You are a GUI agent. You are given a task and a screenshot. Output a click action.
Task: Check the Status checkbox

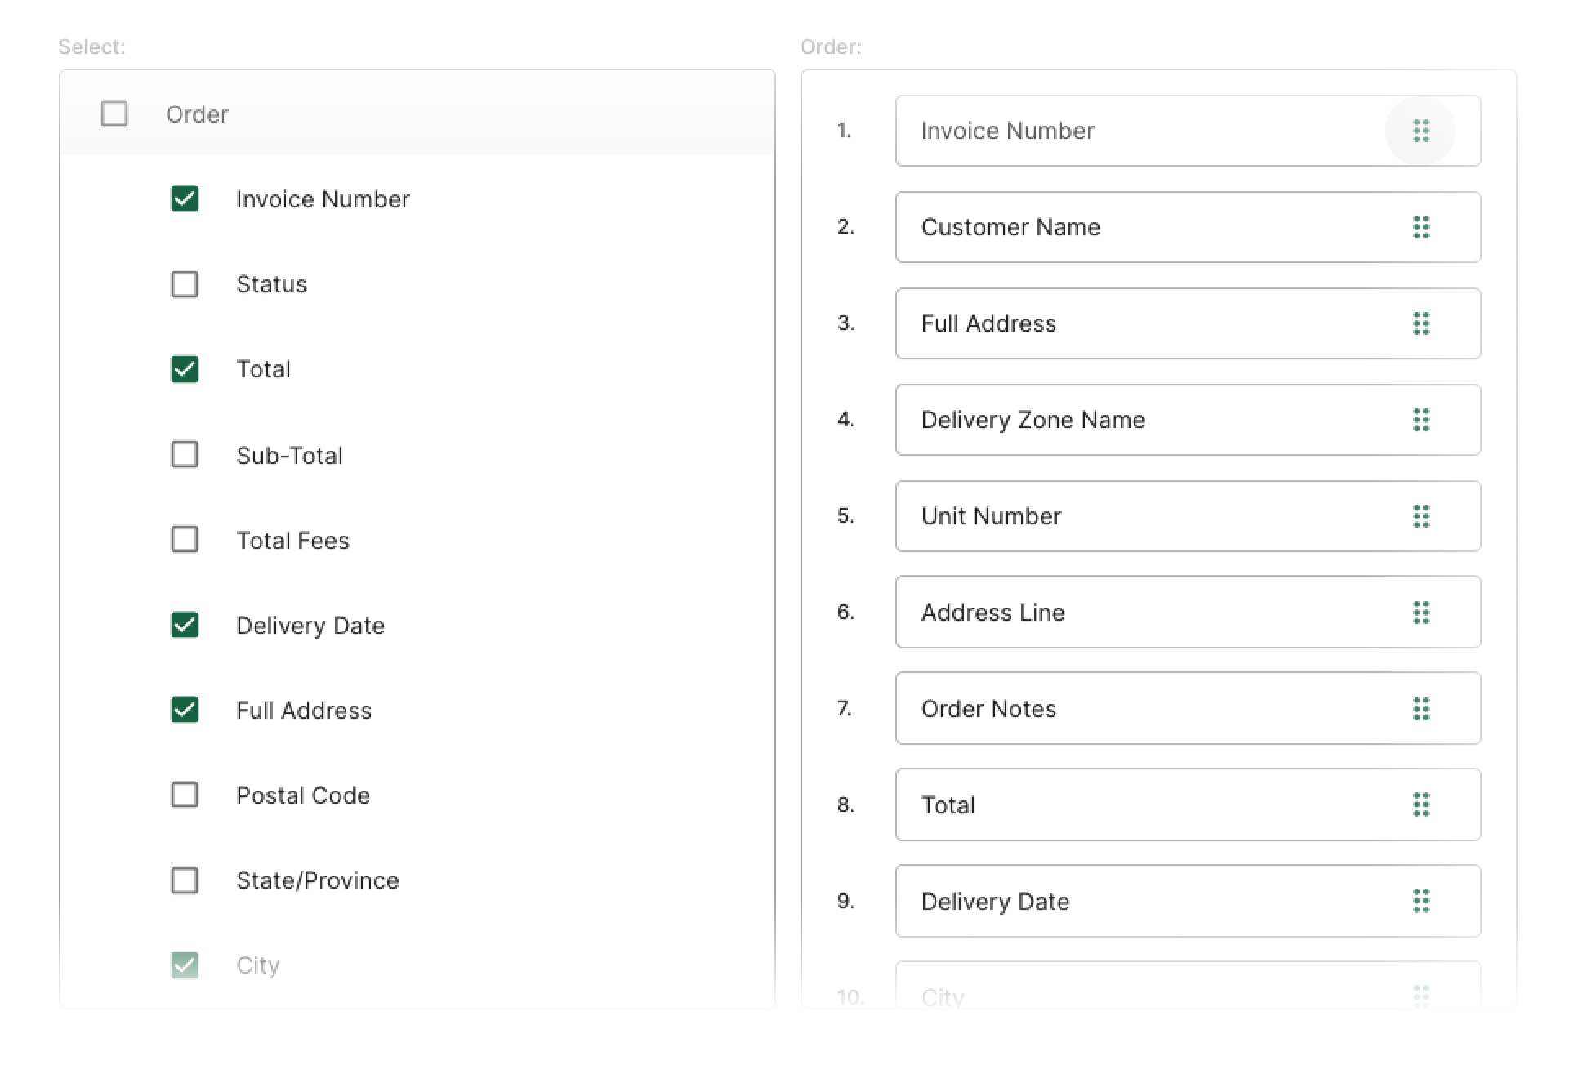pyautogui.click(x=185, y=284)
